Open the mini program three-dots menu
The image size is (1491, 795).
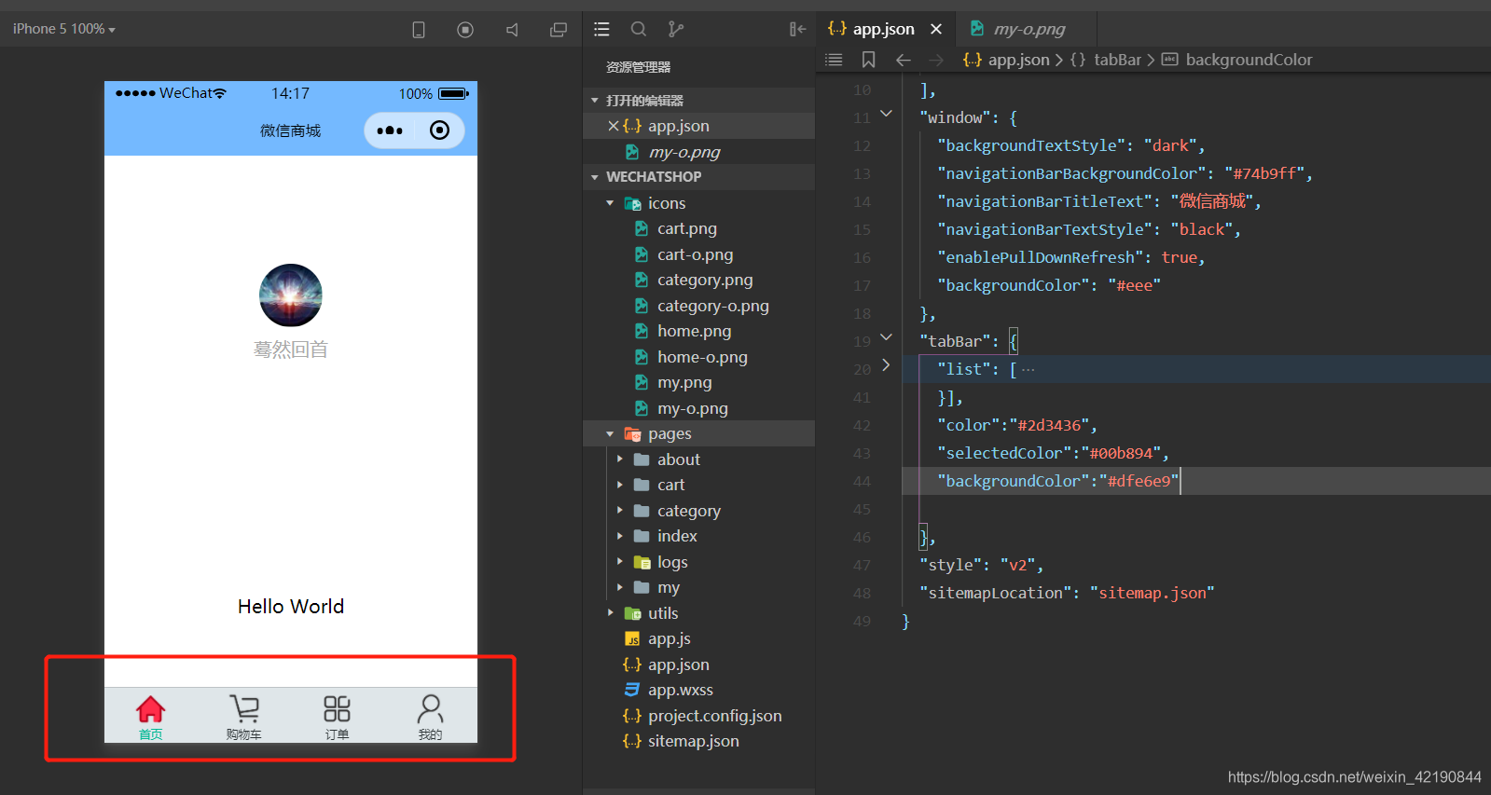(x=390, y=130)
